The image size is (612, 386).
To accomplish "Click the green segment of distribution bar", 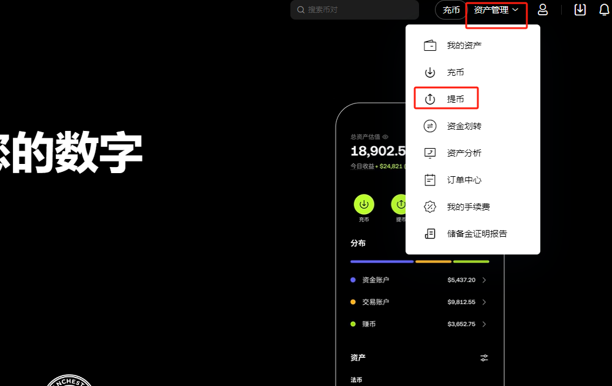I will pyautogui.click(x=471, y=262).
